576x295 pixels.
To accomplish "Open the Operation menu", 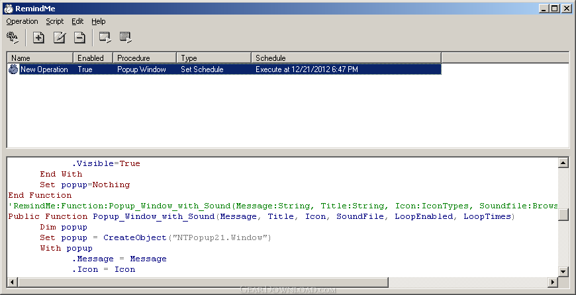I will pos(22,21).
